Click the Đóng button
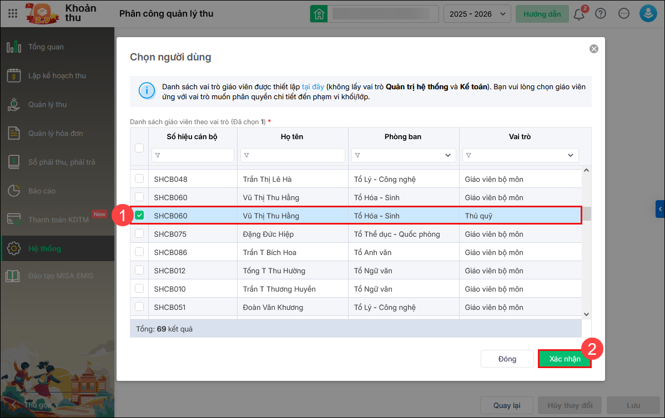 507,359
